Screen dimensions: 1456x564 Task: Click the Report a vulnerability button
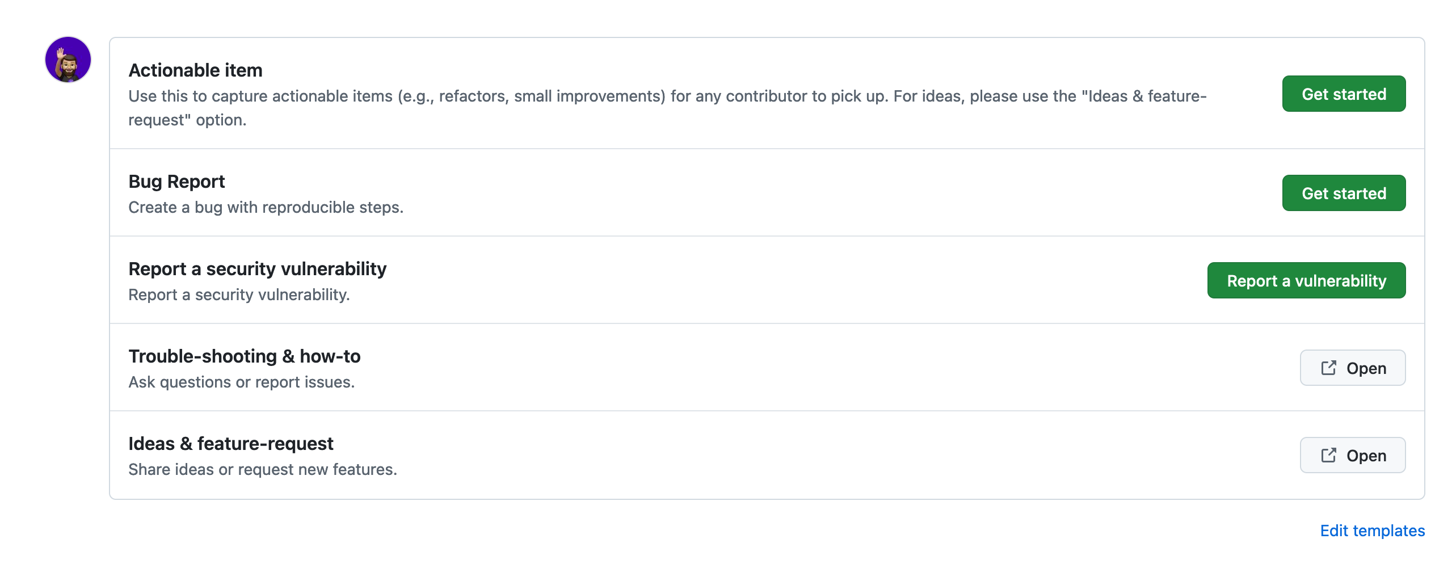pos(1306,280)
